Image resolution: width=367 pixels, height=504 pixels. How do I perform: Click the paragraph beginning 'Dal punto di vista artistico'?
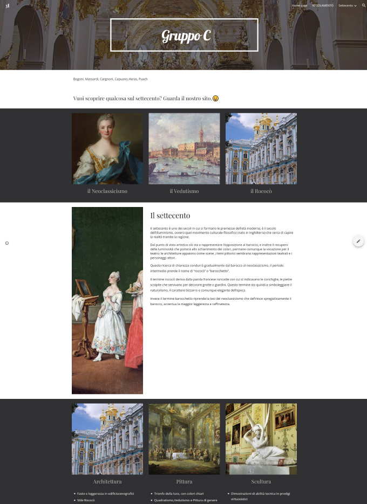coord(221,251)
